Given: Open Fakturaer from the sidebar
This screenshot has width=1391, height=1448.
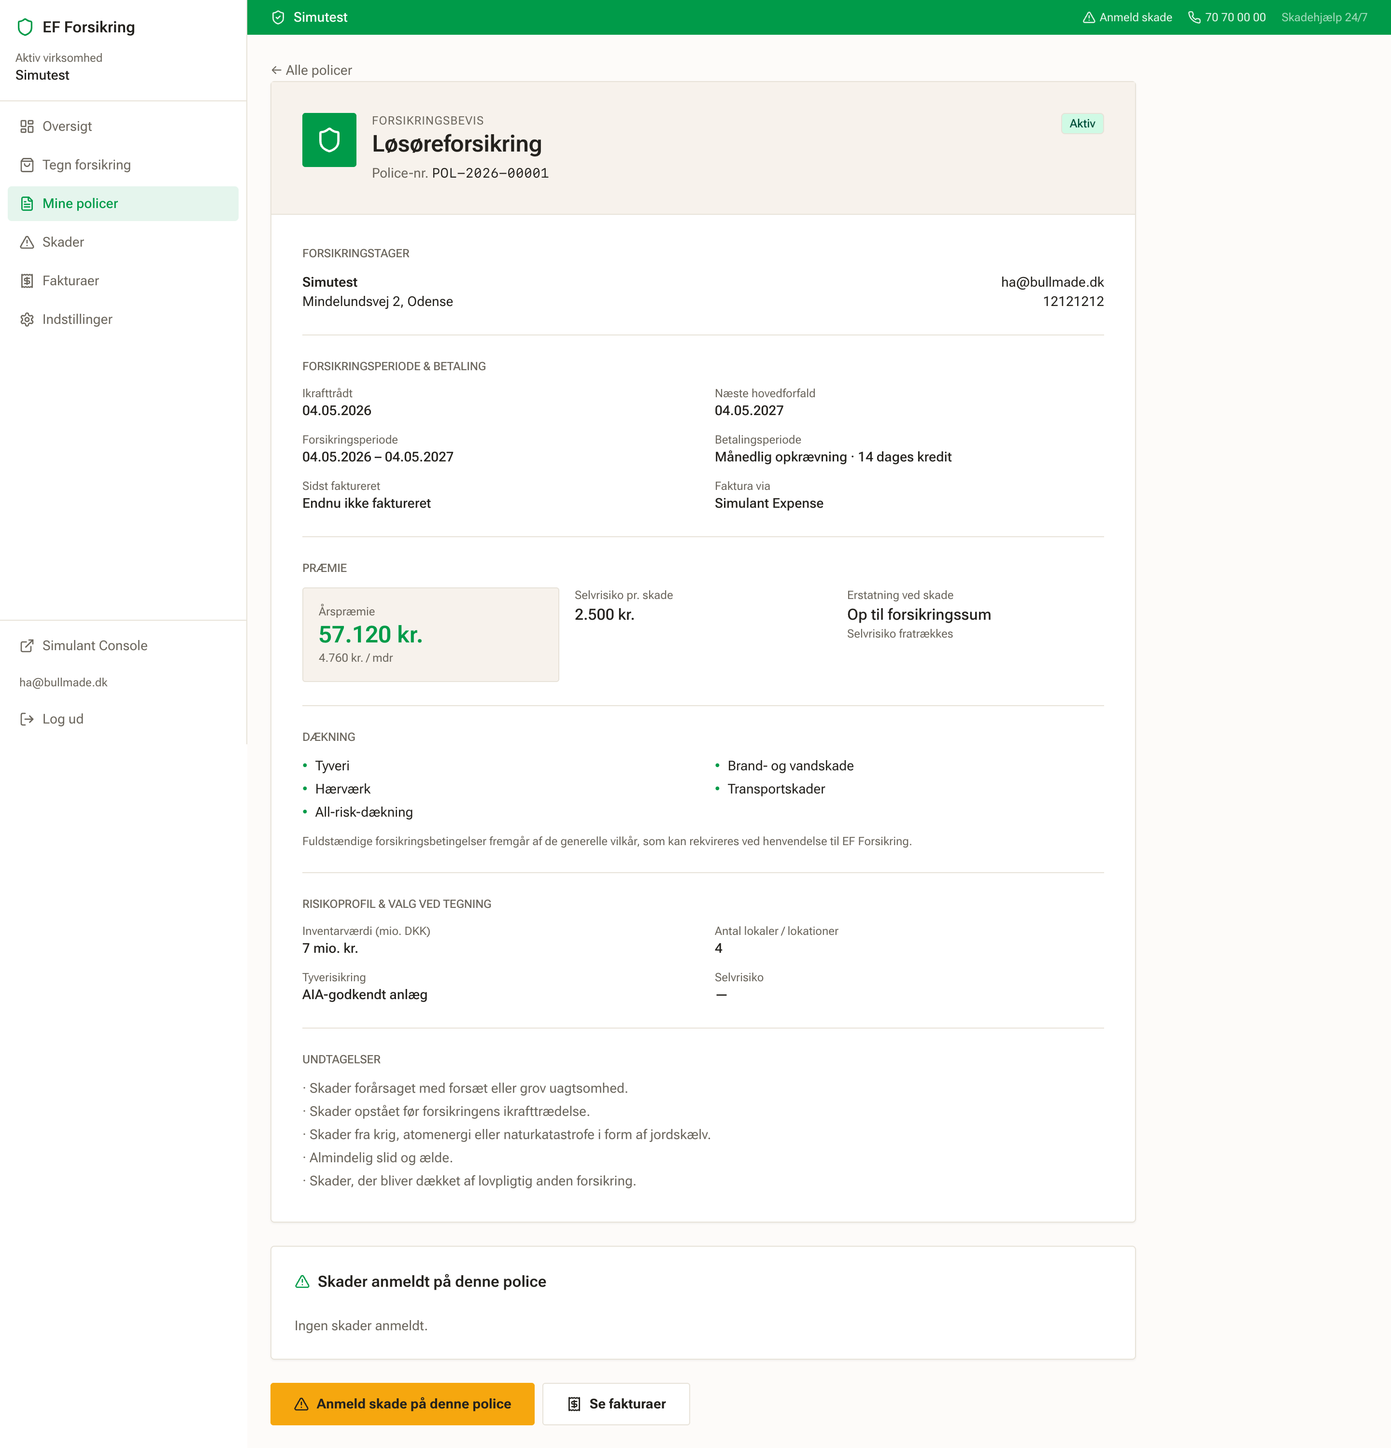Looking at the screenshot, I should click(123, 281).
